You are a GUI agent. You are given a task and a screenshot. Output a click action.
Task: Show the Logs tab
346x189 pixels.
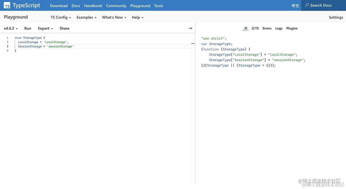tap(279, 28)
